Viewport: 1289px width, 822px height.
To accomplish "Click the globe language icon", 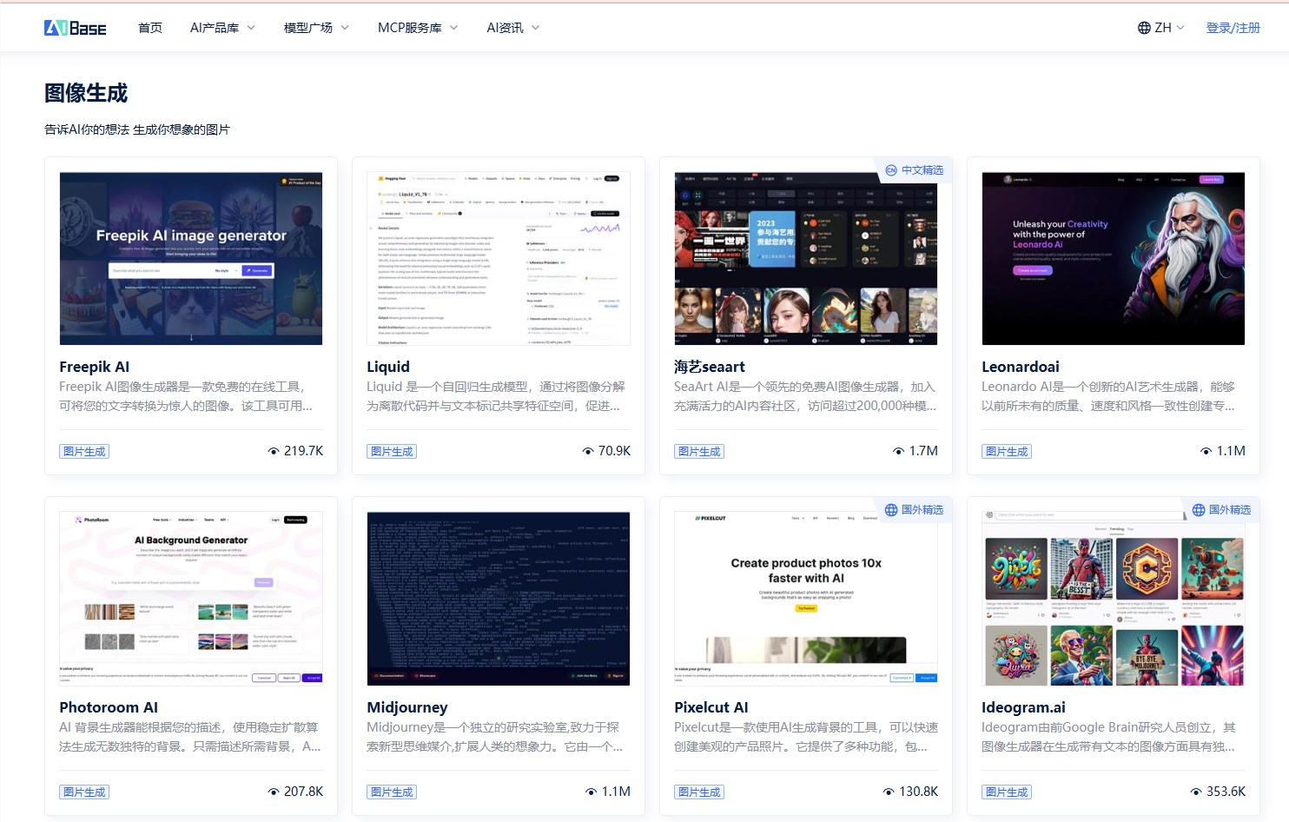I will click(x=1144, y=28).
